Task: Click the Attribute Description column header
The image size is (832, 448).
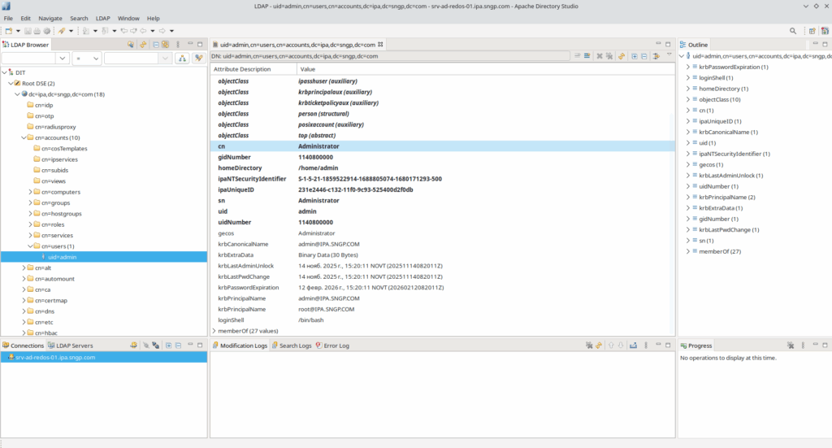Action: pyautogui.click(x=242, y=69)
